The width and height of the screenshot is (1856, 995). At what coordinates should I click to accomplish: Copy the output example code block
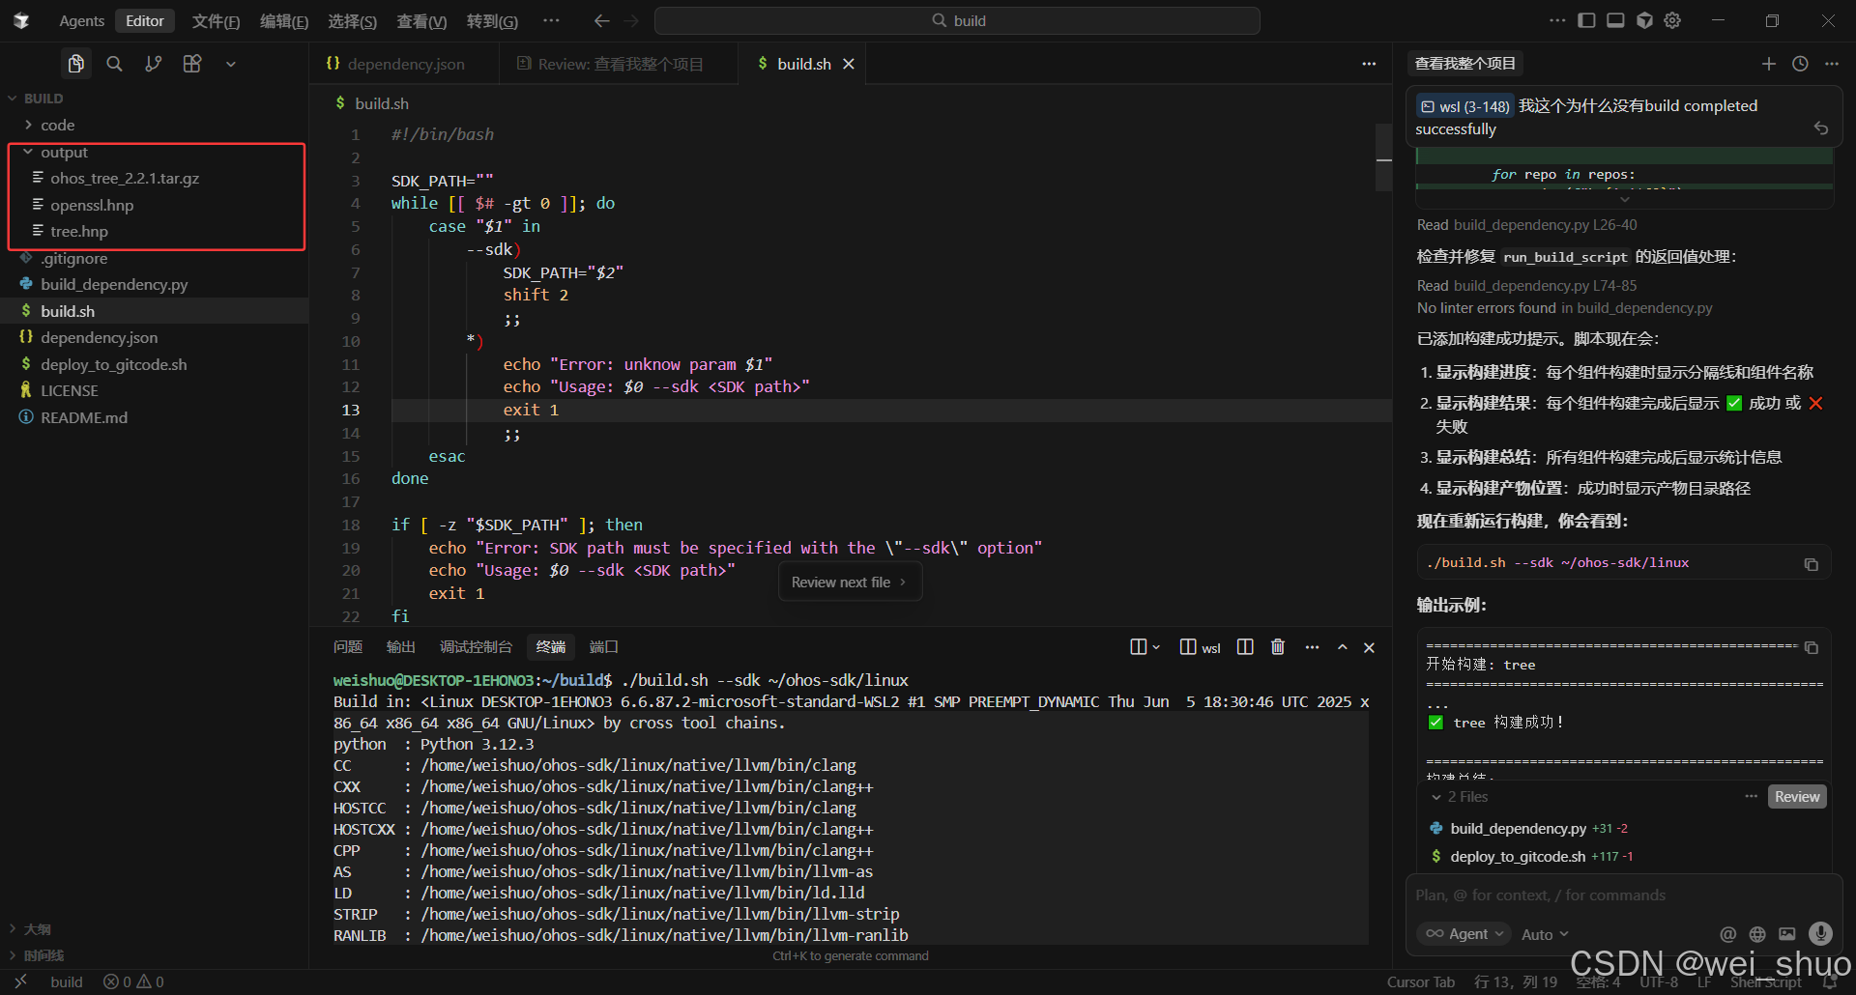(1812, 647)
